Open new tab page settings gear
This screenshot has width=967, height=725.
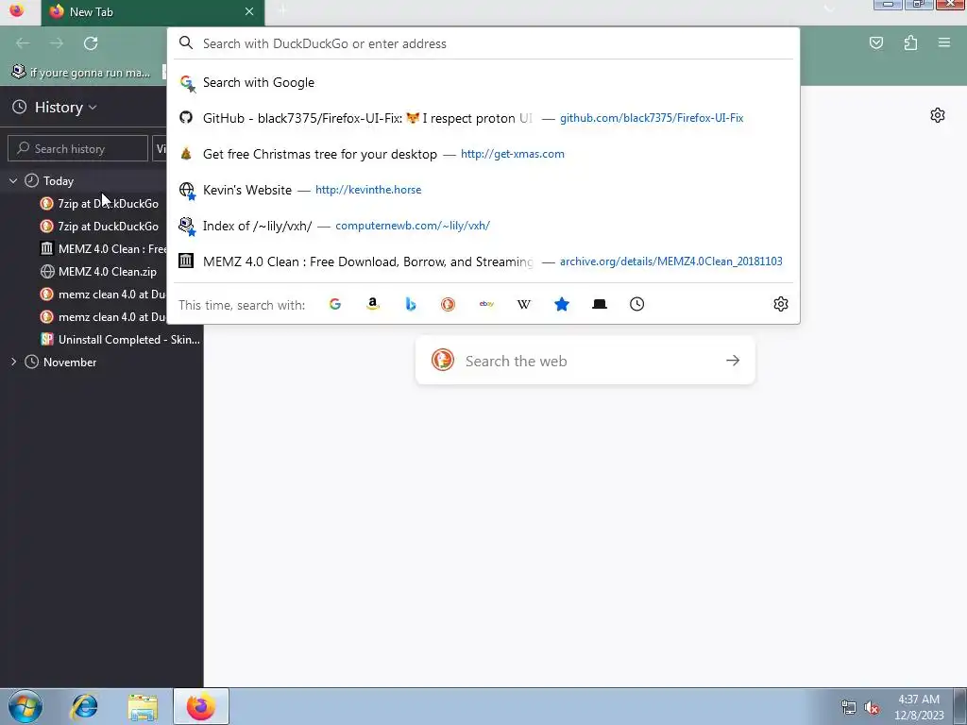938,115
